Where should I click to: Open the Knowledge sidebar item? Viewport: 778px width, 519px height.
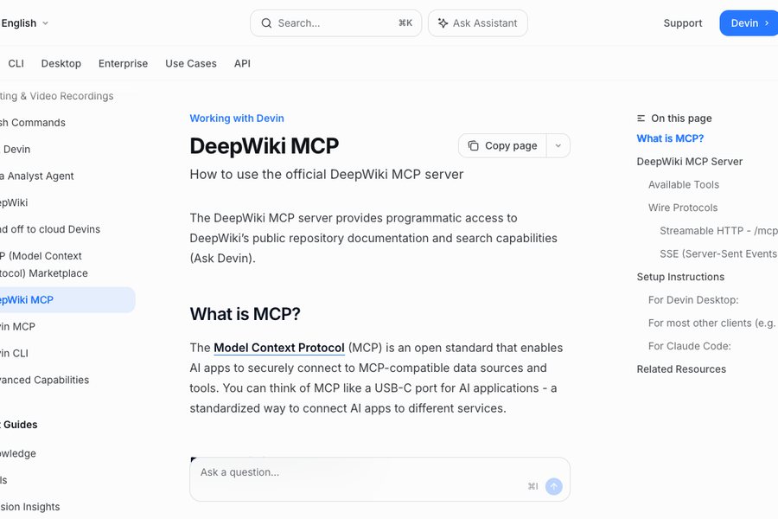(18, 453)
